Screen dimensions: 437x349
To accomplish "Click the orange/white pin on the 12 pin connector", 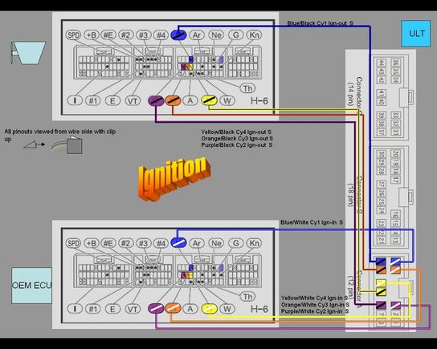I will 395,270.
